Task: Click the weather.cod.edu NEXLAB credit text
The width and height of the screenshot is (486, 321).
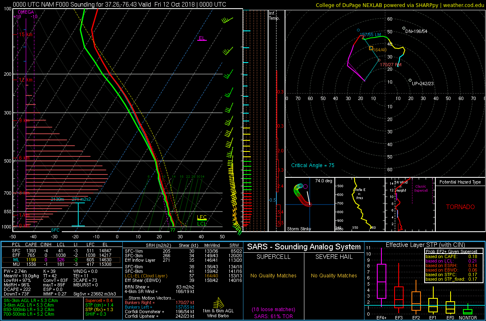Action: 400,5
